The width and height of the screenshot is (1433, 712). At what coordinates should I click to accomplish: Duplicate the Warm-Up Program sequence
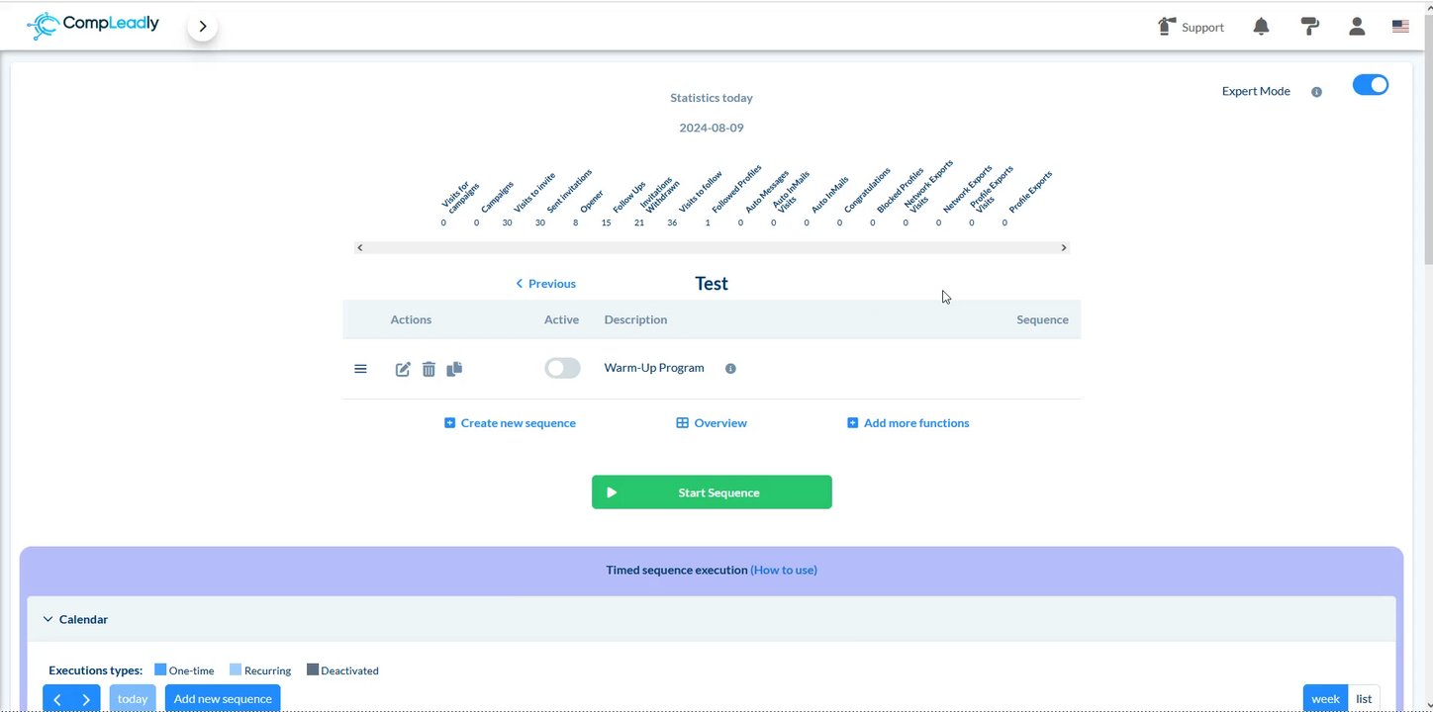pos(454,369)
